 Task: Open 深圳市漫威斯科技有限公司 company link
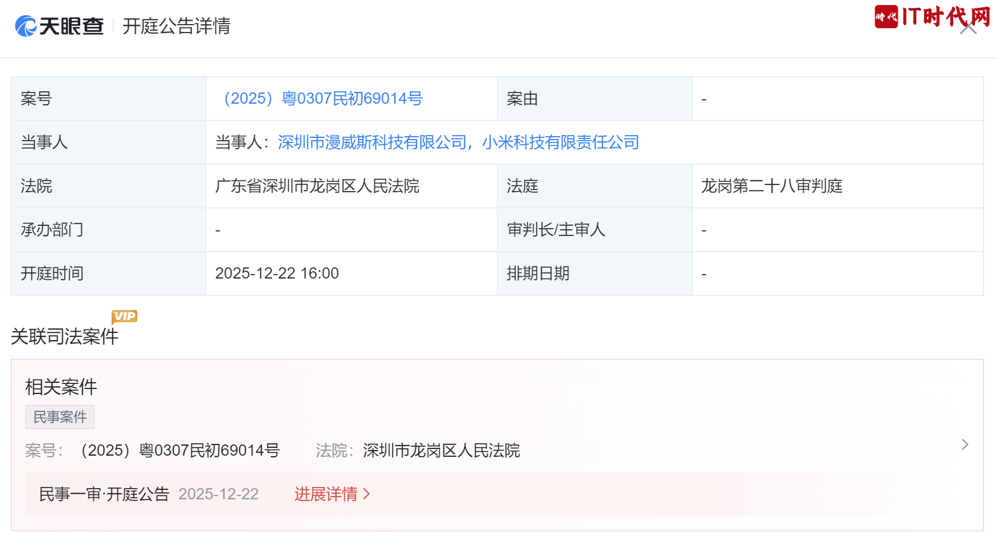372,142
